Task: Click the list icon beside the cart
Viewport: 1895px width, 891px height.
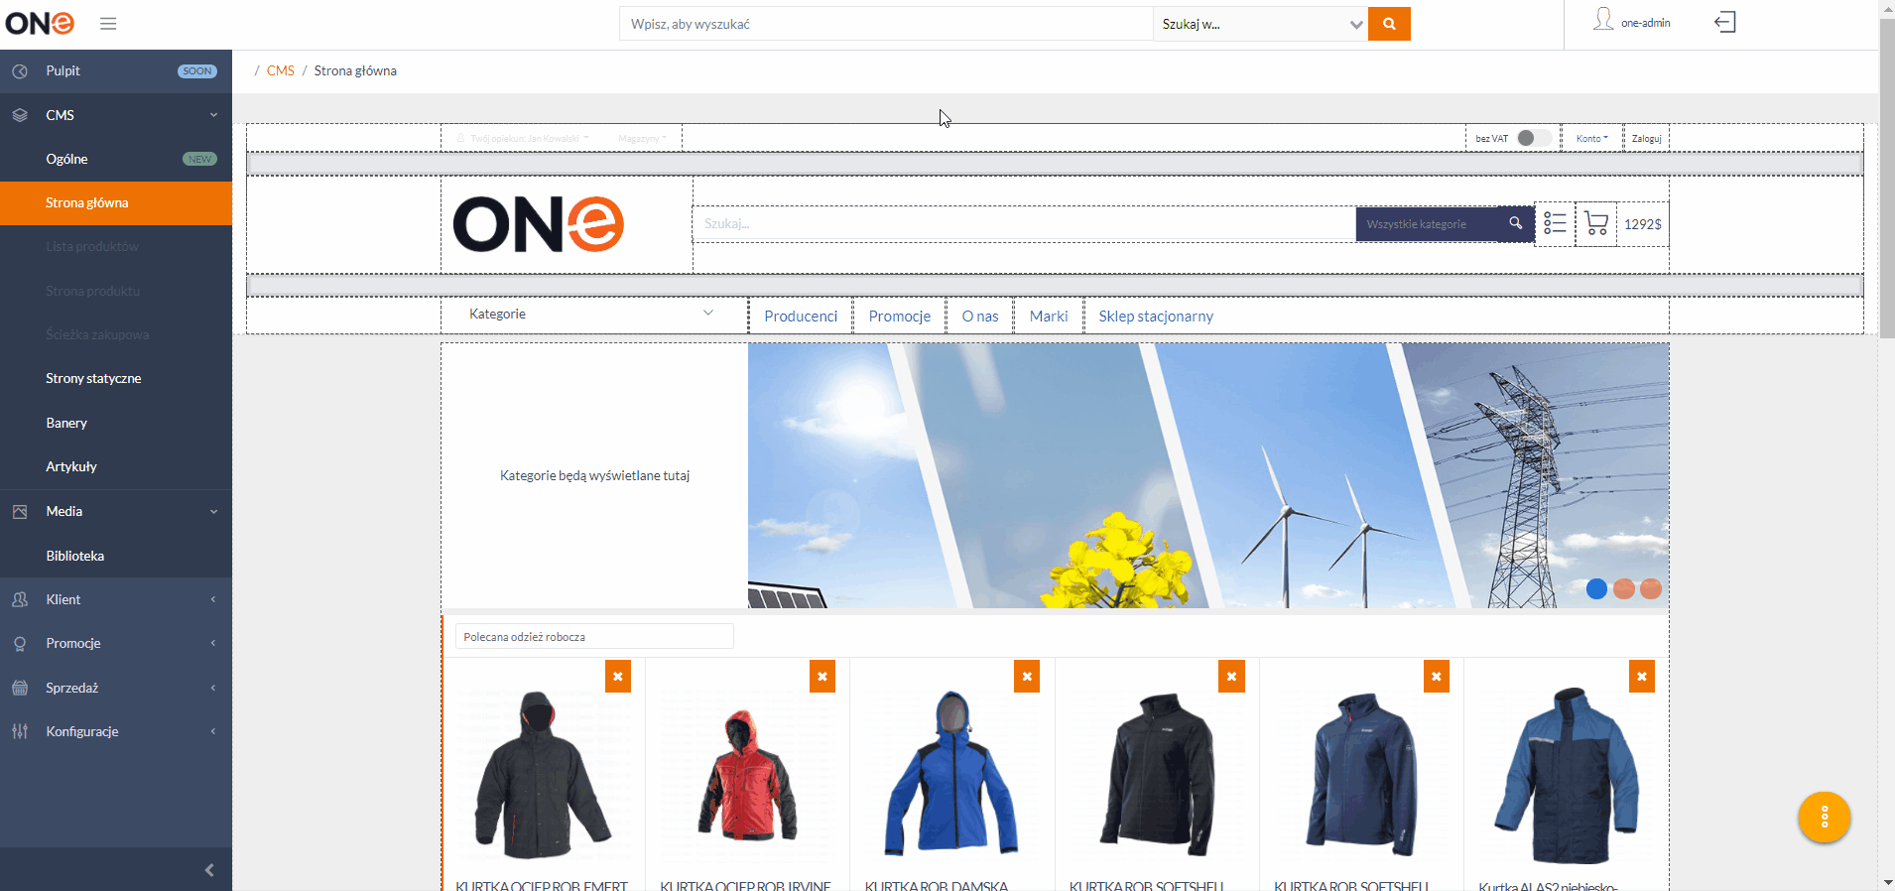Action: click(1555, 224)
